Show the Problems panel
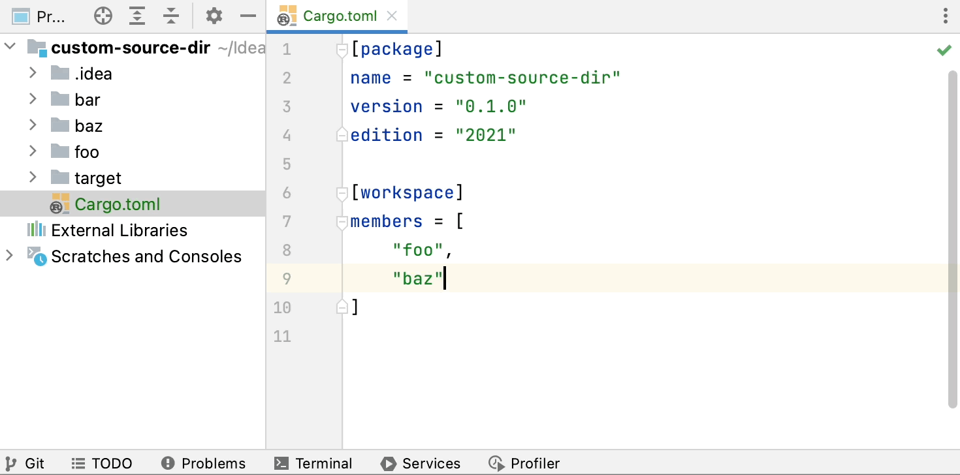 tap(203, 463)
